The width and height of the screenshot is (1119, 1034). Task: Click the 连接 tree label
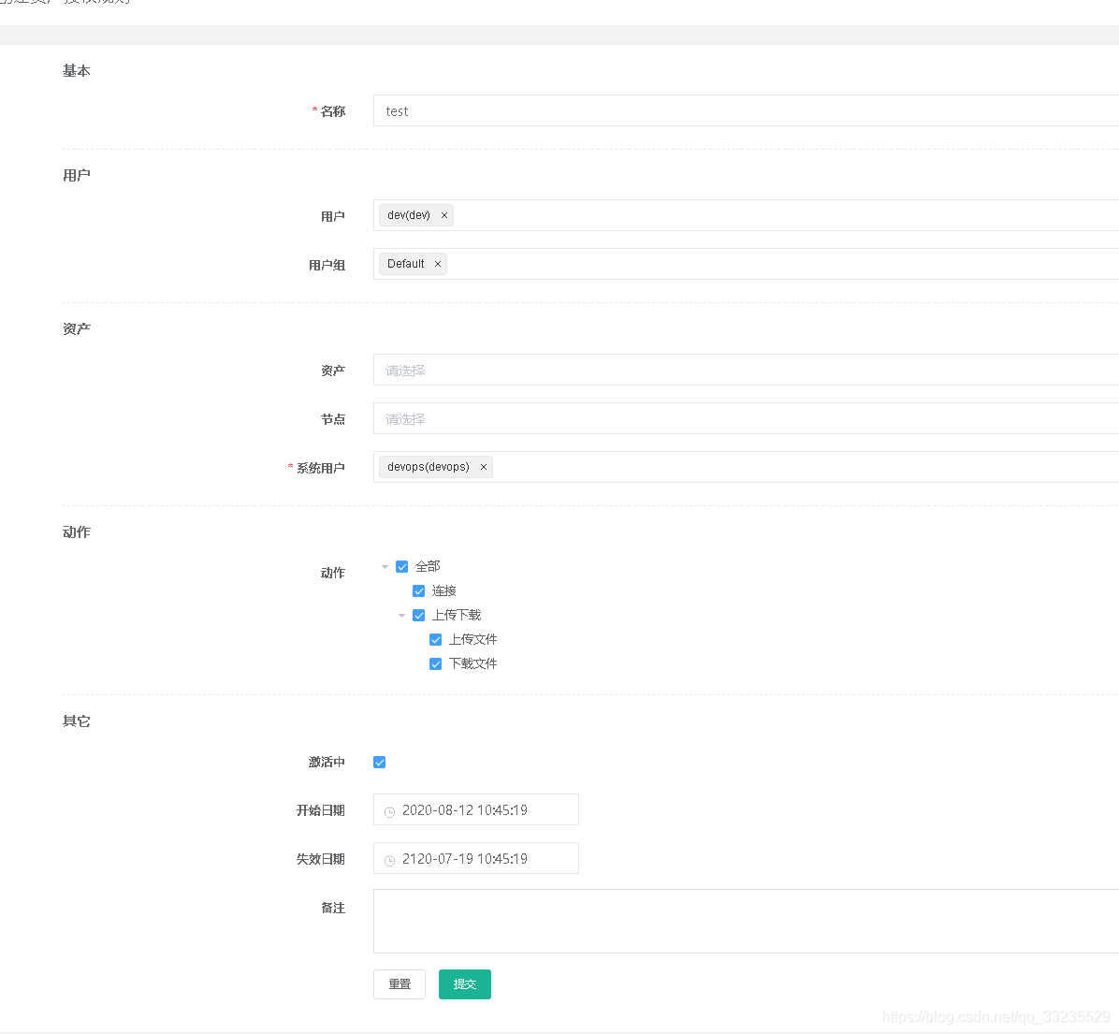click(x=443, y=590)
